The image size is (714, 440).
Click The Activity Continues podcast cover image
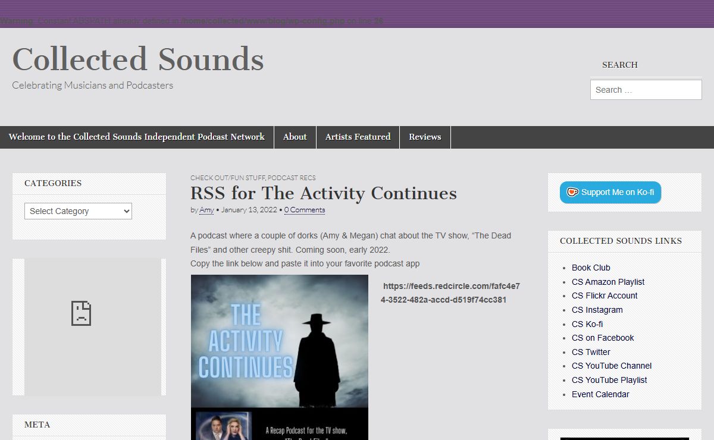coord(280,357)
